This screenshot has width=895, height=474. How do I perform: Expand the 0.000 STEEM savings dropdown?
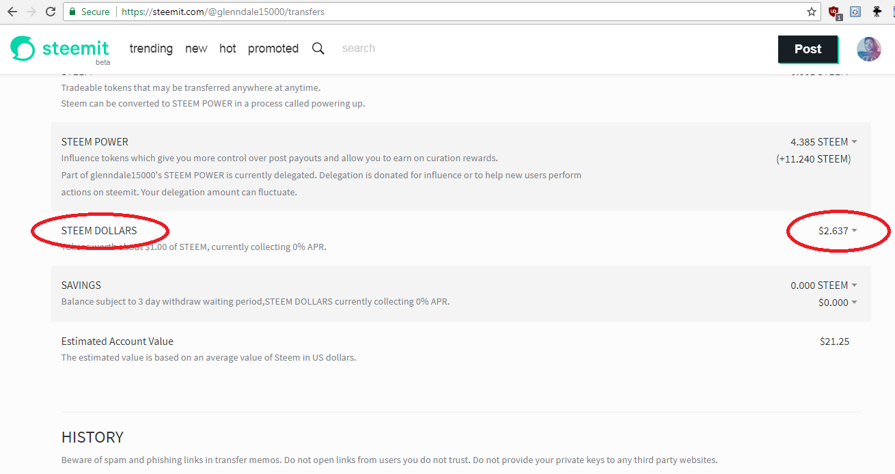coord(823,285)
